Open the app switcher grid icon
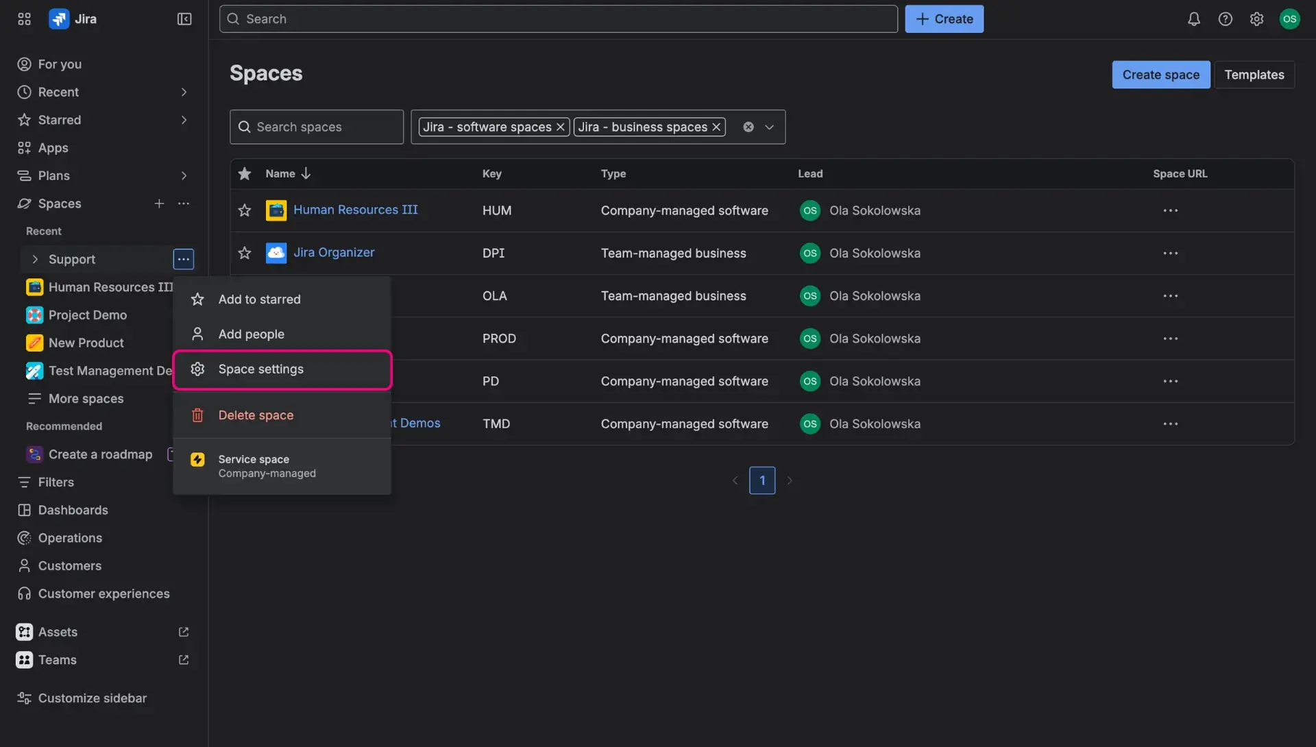This screenshot has height=747, width=1316. [24, 19]
